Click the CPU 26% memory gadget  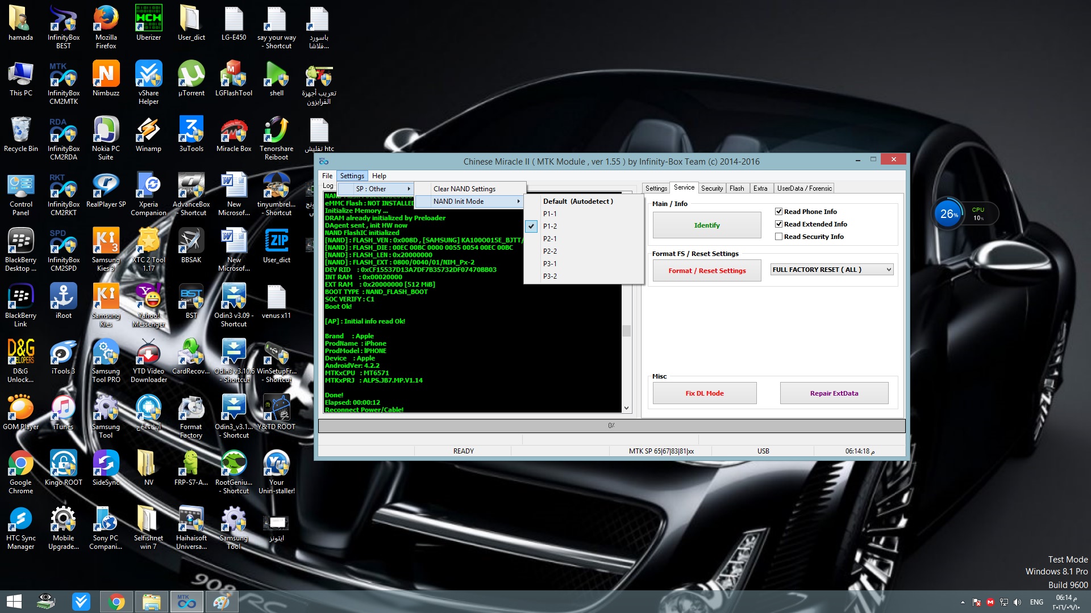point(965,214)
